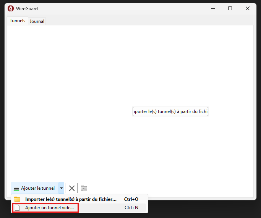Switch to the Journal tab

(x=37, y=21)
